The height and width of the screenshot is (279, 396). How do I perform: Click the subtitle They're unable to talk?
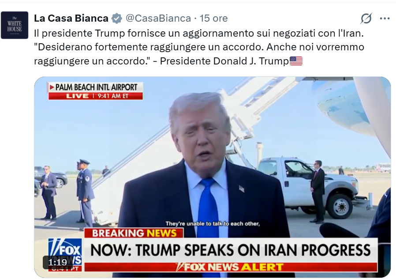point(213,224)
